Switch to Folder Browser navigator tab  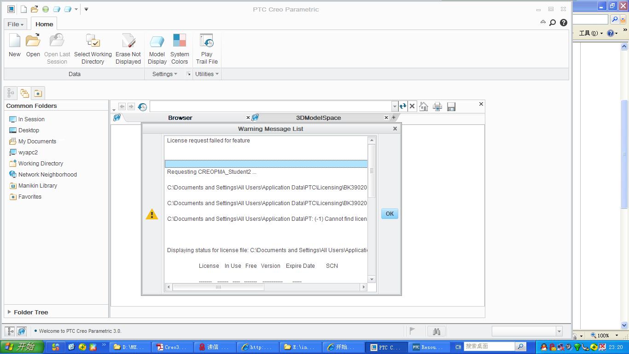coord(24,93)
